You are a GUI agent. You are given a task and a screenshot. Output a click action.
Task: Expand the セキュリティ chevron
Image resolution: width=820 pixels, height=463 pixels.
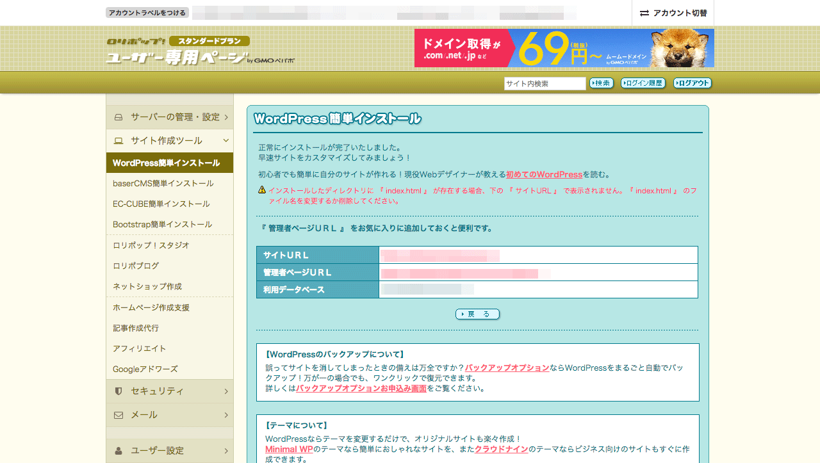click(226, 391)
